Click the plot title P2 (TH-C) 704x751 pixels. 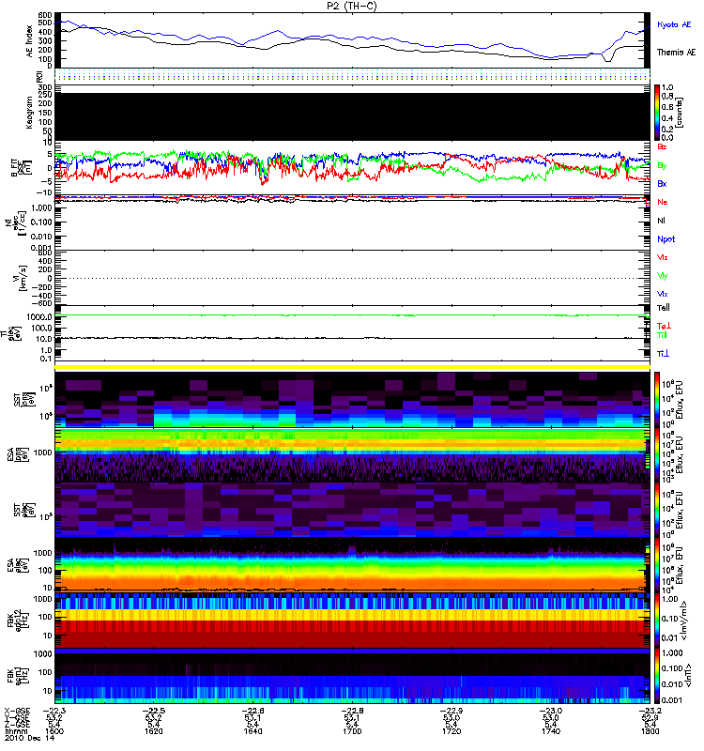pyautogui.click(x=351, y=6)
